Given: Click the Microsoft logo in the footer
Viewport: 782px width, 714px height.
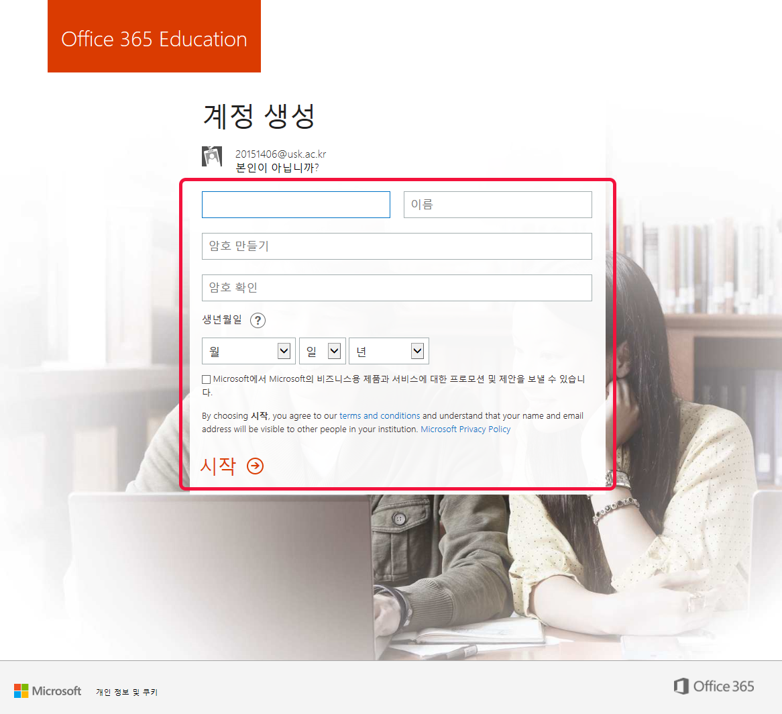Looking at the screenshot, I should pyautogui.click(x=48, y=691).
